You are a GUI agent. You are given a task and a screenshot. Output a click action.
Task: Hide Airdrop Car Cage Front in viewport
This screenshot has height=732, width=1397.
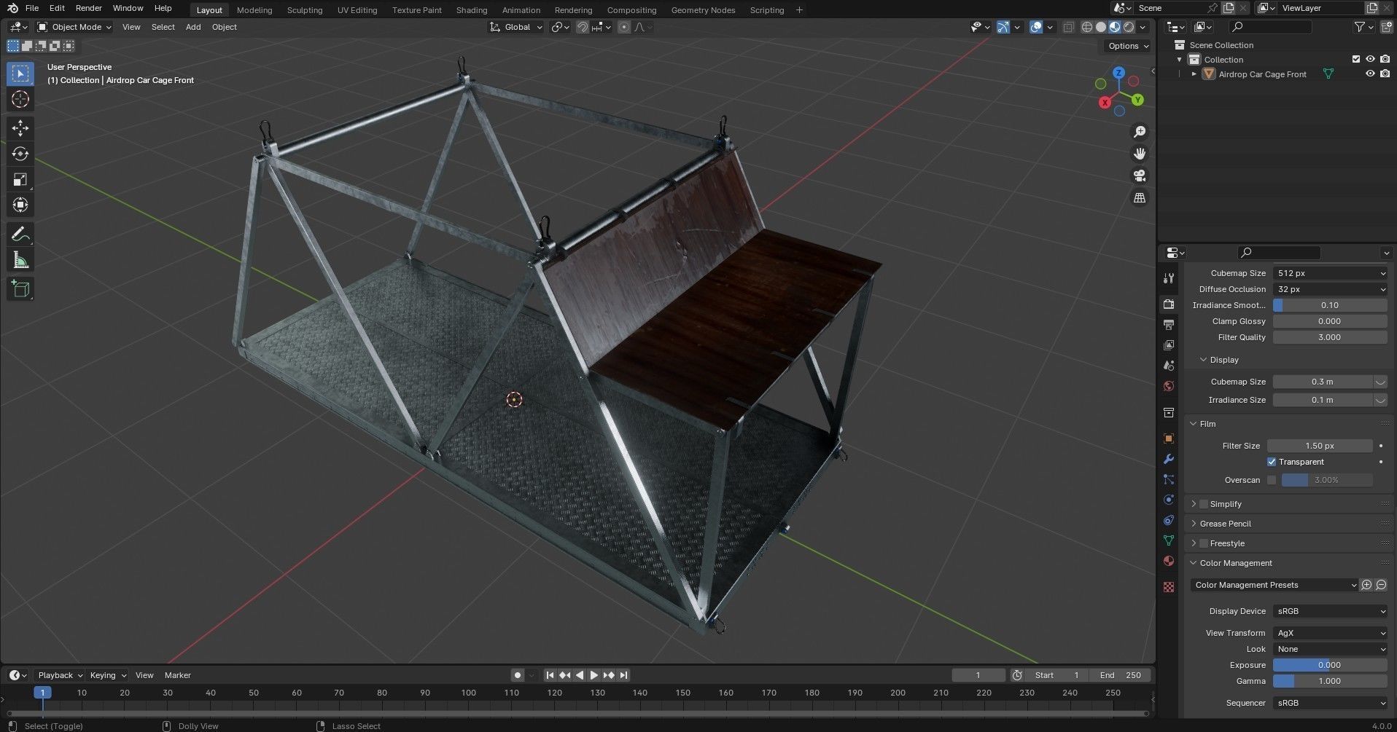click(1370, 74)
